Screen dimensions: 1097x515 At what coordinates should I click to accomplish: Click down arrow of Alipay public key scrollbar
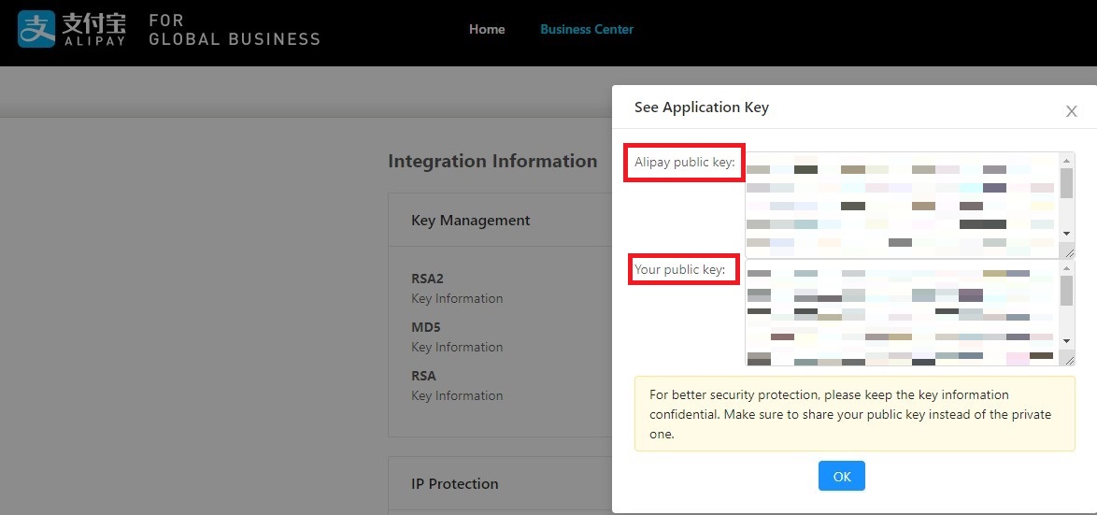tap(1066, 232)
